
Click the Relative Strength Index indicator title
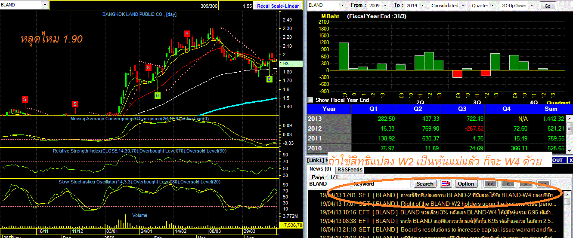[140, 151]
